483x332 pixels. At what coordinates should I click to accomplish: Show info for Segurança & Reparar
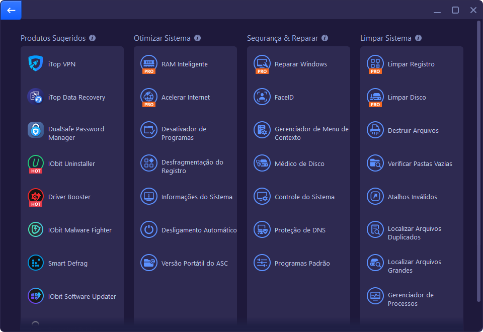[x=325, y=38]
